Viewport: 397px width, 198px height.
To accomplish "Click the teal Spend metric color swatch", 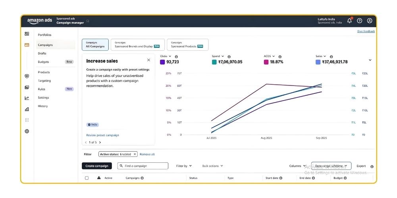I will [x=214, y=62].
